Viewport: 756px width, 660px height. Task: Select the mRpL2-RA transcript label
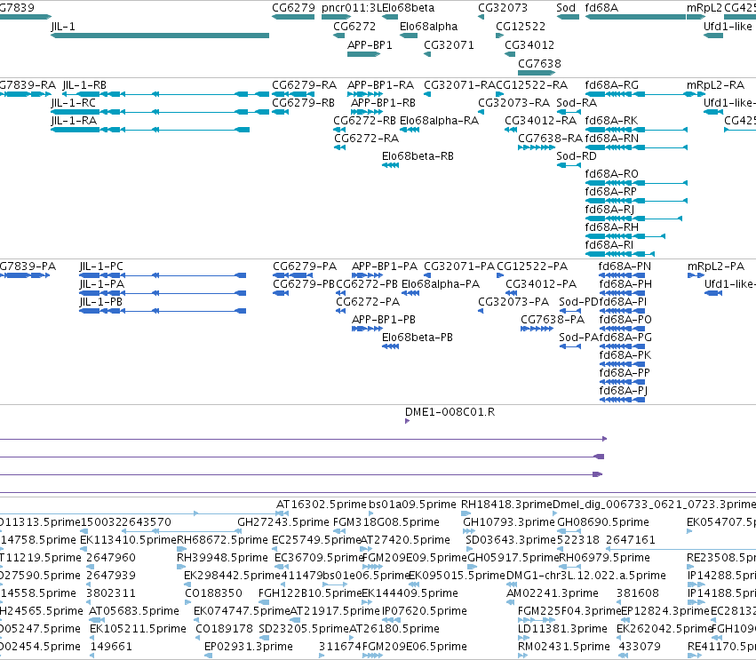[x=715, y=85]
